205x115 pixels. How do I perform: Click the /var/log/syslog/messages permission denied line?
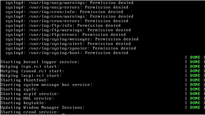tap(72, 39)
